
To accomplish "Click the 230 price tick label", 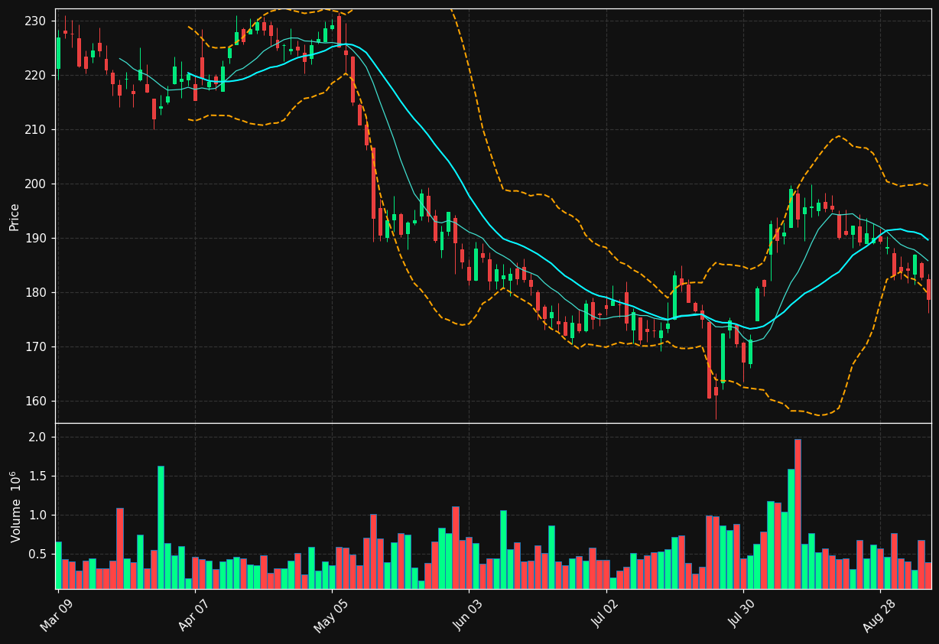I will (37, 21).
